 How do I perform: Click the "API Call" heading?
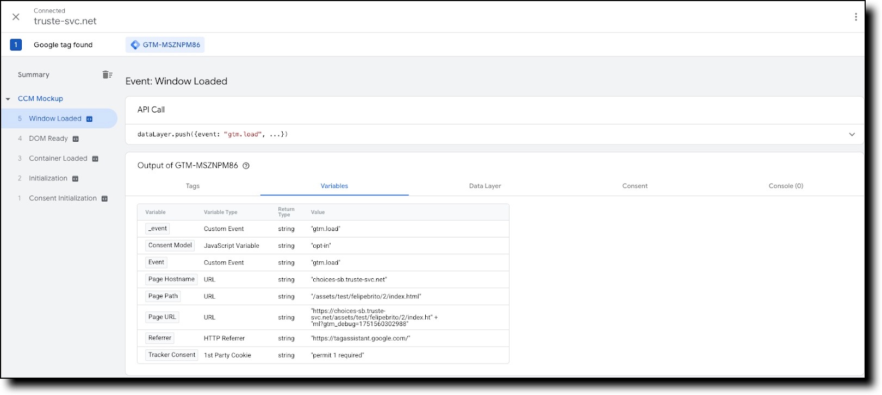pyautogui.click(x=151, y=110)
